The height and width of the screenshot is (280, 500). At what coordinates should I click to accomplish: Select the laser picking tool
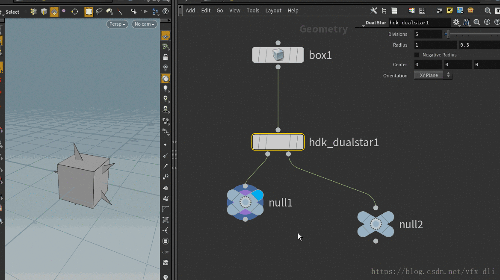click(120, 12)
